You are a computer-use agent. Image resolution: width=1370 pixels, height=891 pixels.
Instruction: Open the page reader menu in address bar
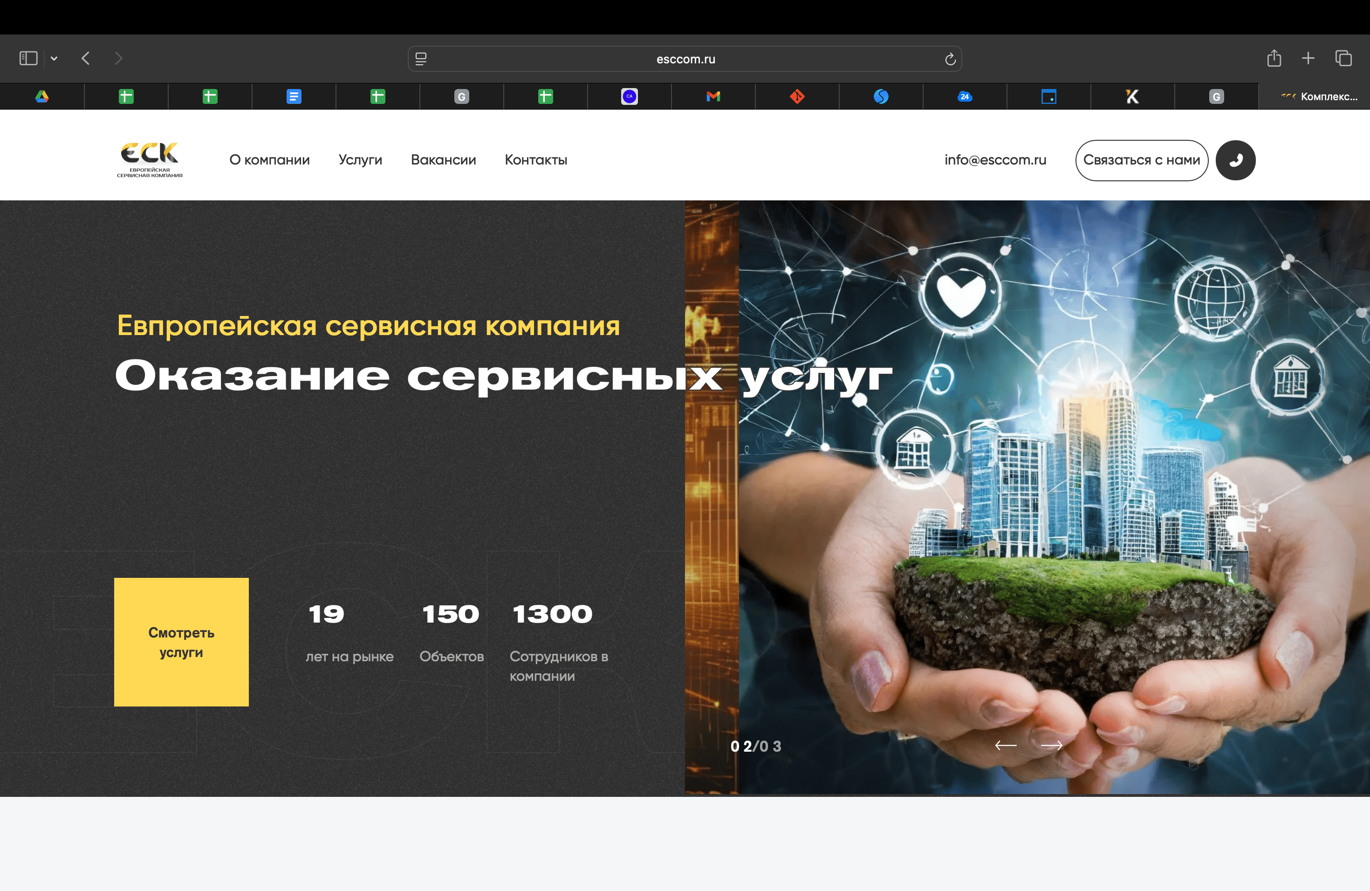[x=421, y=59]
